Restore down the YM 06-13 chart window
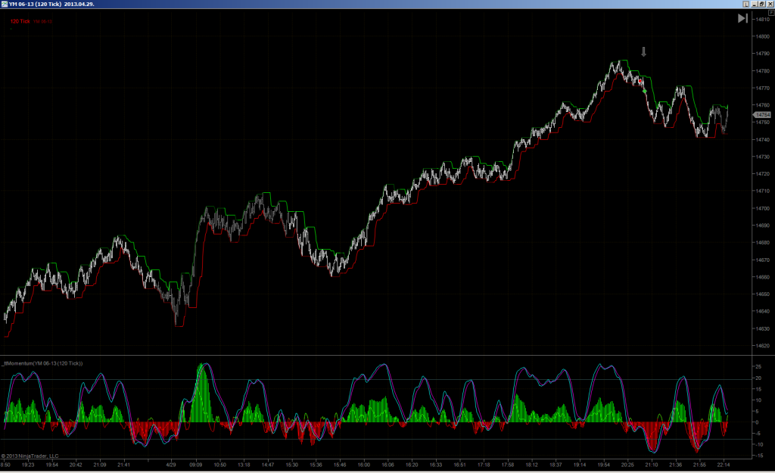The image size is (775, 473). click(761, 4)
